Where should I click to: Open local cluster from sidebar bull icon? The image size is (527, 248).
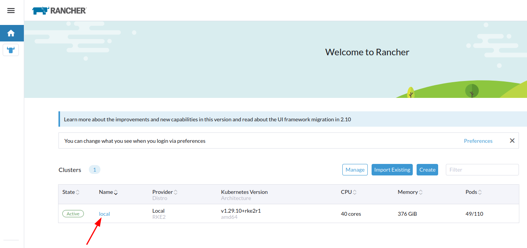(x=11, y=50)
